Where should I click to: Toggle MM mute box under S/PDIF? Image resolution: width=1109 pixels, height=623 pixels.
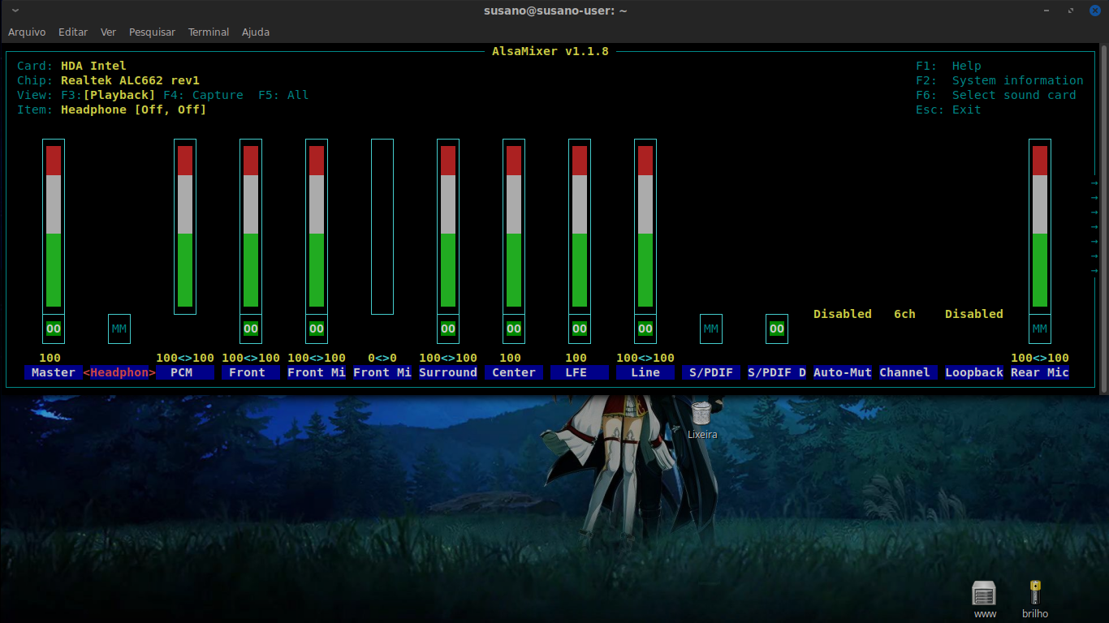click(711, 329)
